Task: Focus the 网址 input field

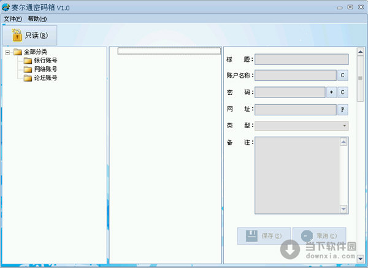Action: (x=296, y=110)
